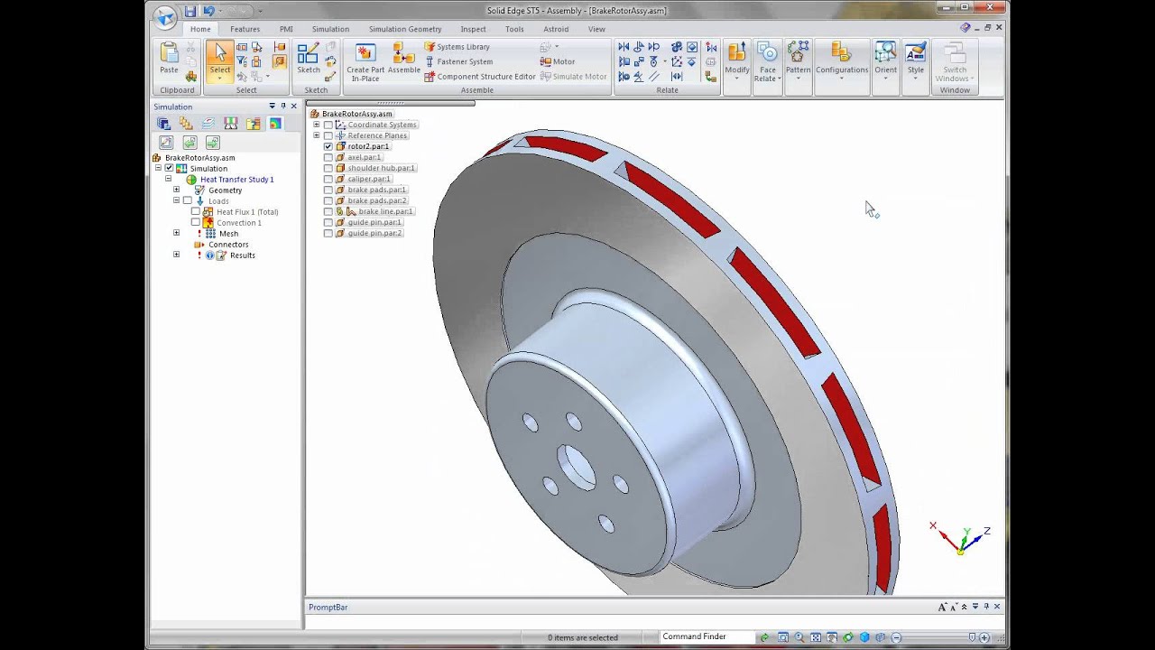Check the Loads checkbox
Viewport: 1155px width, 650px height.
click(x=187, y=201)
